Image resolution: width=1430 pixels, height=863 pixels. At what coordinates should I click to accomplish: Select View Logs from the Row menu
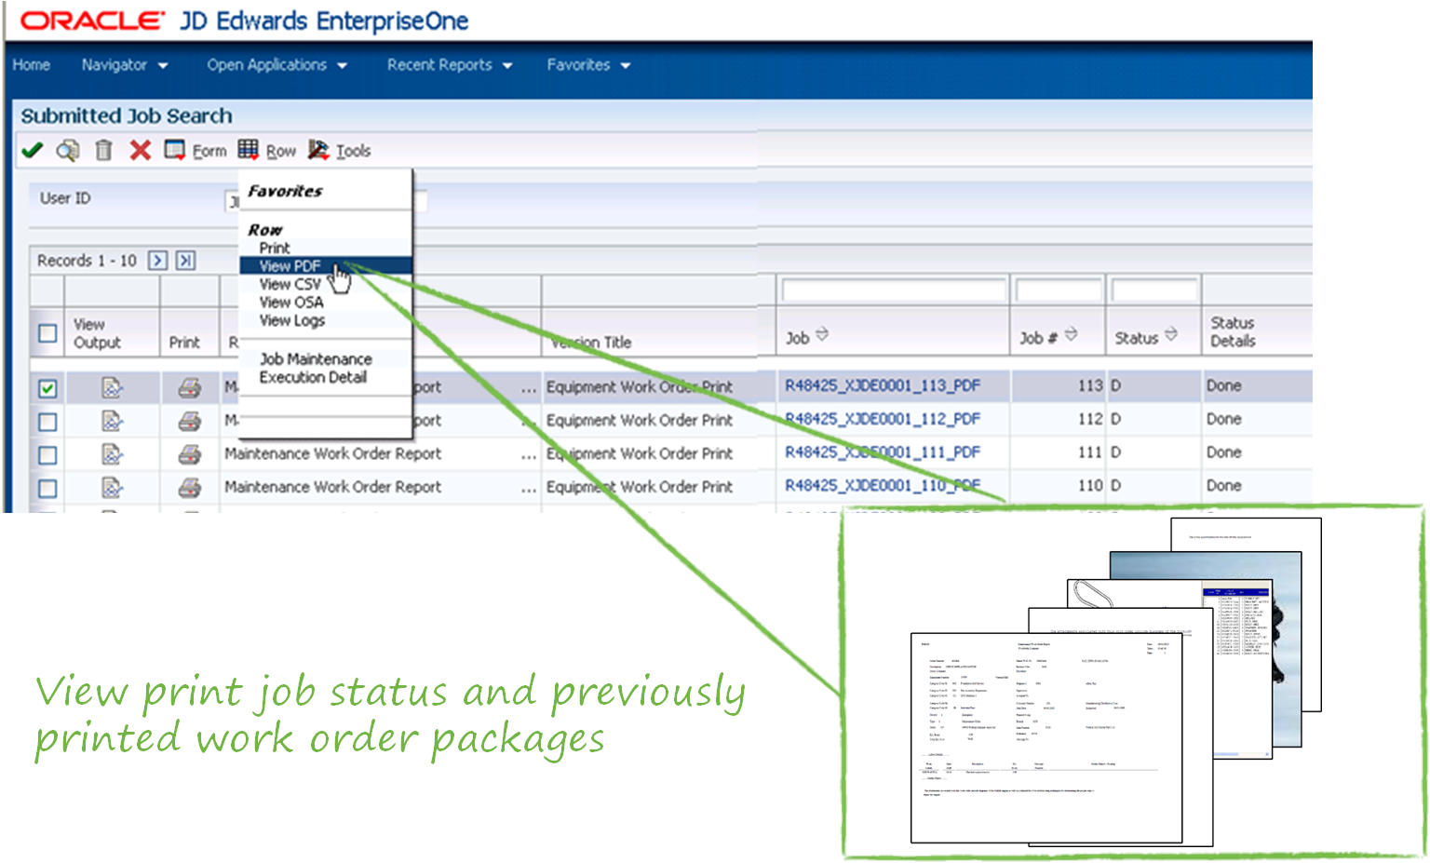[x=292, y=320]
